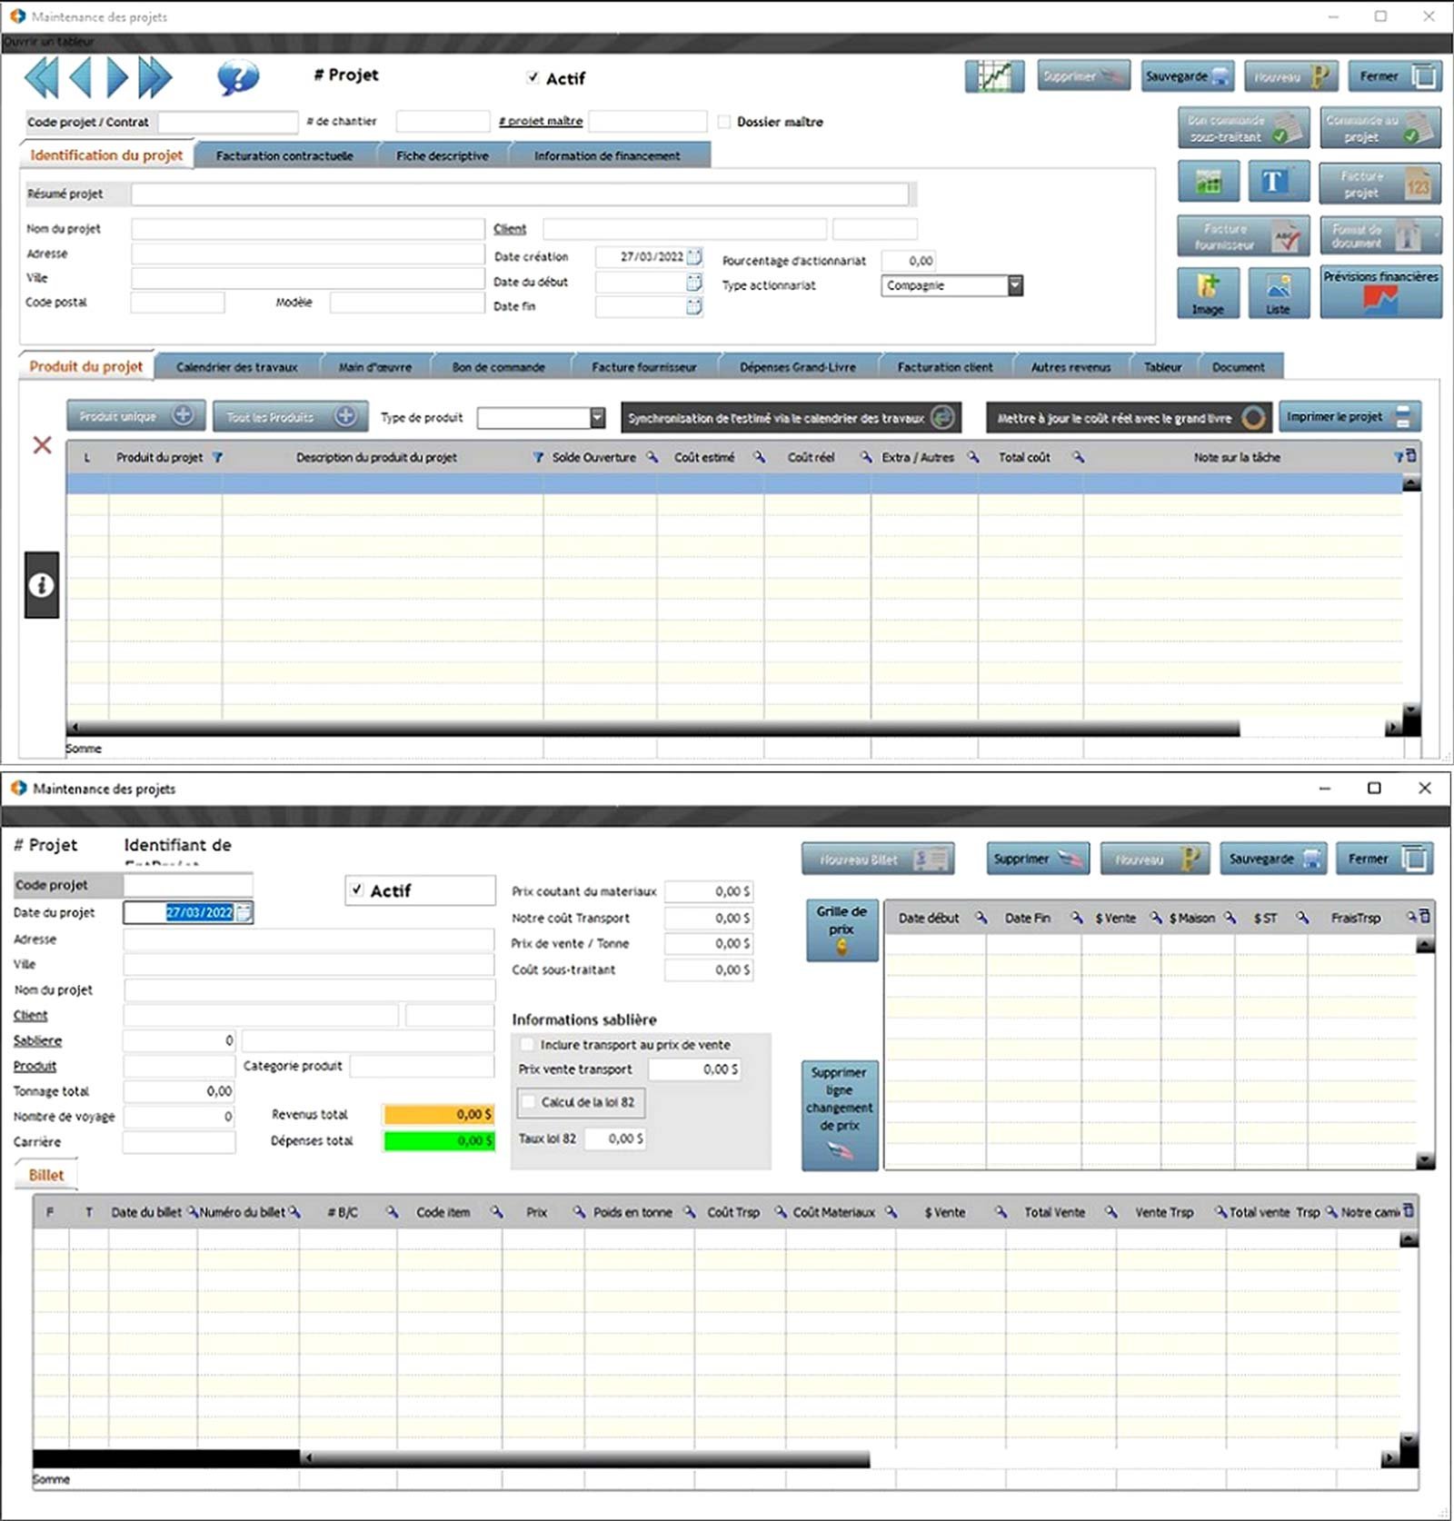Viewport: 1454px width, 1521px height.
Task: Open help via the blue question mark icon
Action: click(x=238, y=77)
